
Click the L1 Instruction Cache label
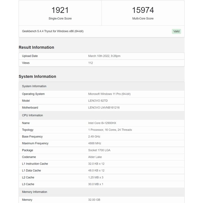click(x=35, y=164)
